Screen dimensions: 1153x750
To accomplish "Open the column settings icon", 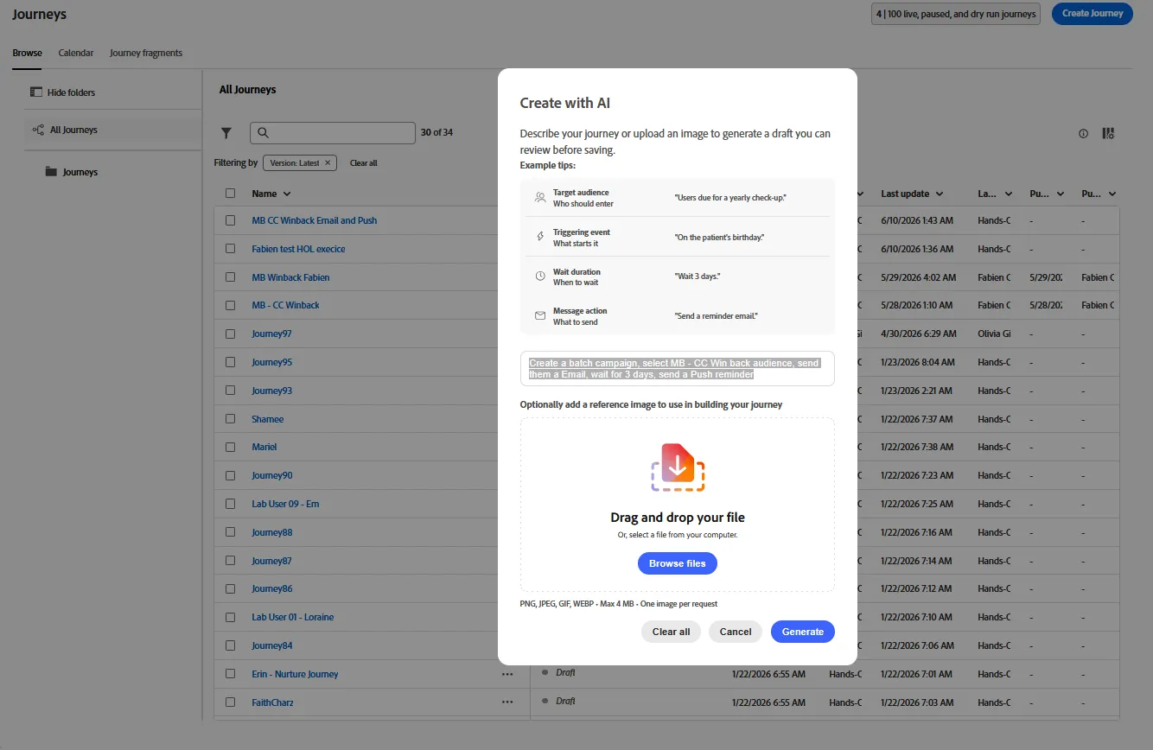I will [x=1108, y=134].
